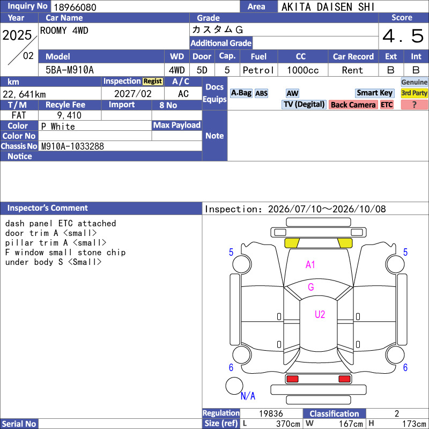
Task: Click the front-left tire number 5
Action: coord(231,252)
